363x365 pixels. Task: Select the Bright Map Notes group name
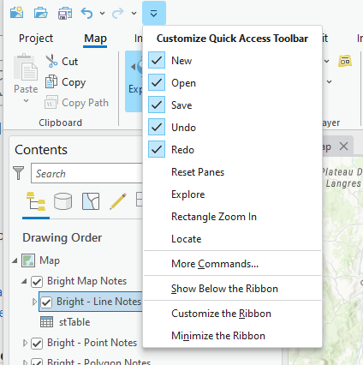pyautogui.click(x=86, y=281)
